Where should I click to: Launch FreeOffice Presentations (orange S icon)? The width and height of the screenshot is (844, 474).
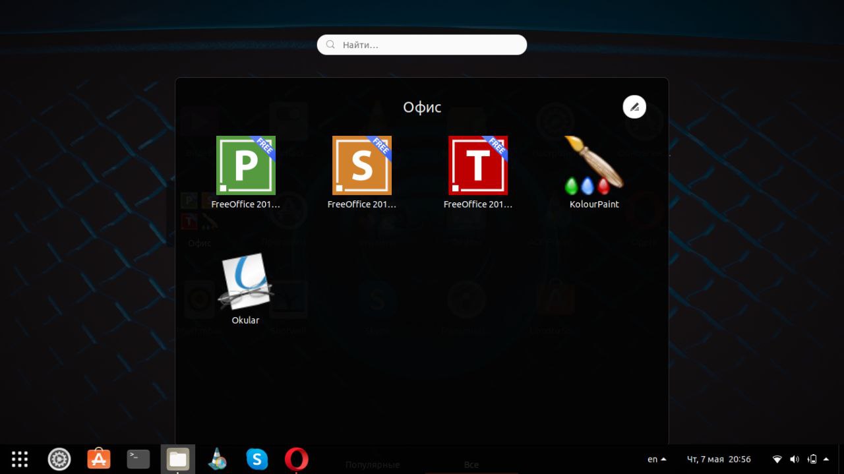(x=362, y=165)
